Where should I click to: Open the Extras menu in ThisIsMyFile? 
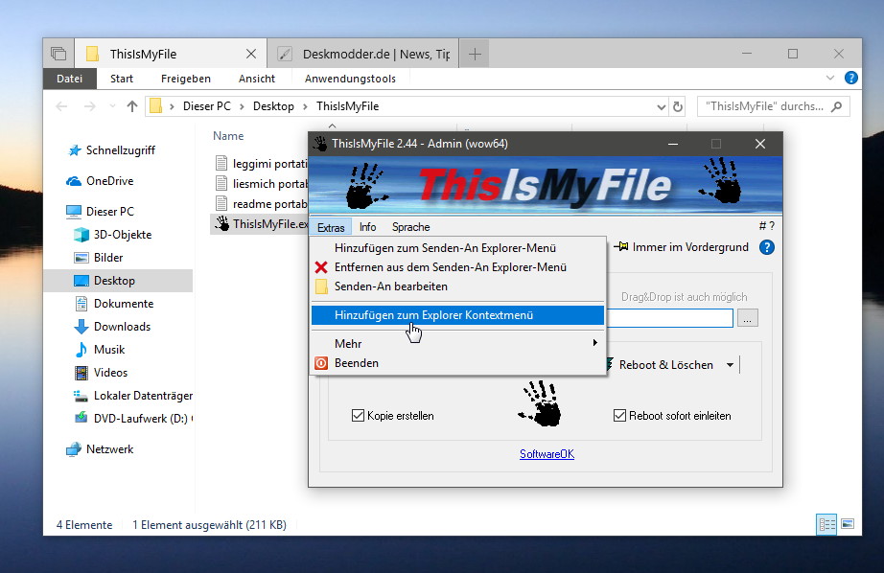click(331, 227)
